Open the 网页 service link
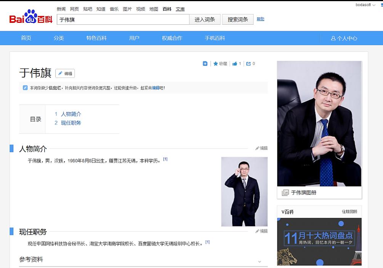 74,9
